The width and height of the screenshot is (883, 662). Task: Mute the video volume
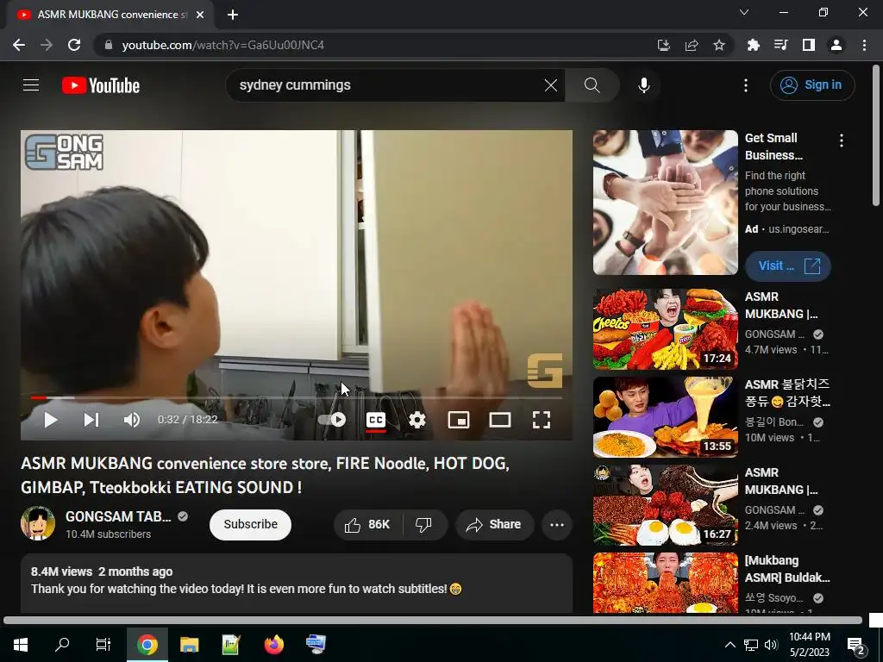(x=131, y=420)
